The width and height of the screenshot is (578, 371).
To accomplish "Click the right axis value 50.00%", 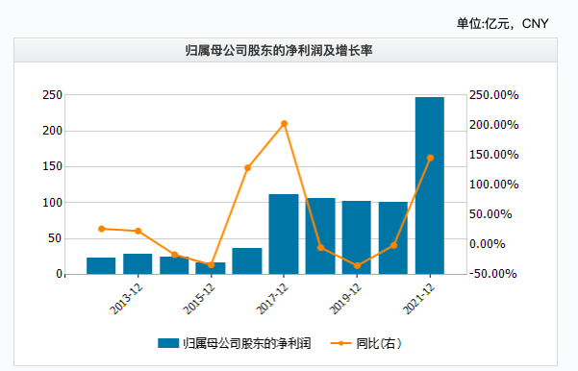I will 490,214.
